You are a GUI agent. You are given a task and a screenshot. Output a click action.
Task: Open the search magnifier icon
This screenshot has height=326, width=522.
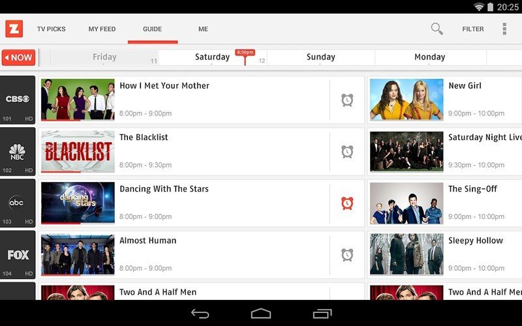pos(437,29)
